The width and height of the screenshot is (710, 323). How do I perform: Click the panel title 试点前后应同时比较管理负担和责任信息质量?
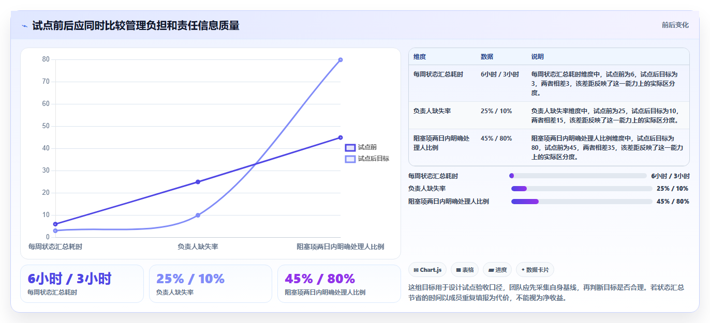pos(136,26)
